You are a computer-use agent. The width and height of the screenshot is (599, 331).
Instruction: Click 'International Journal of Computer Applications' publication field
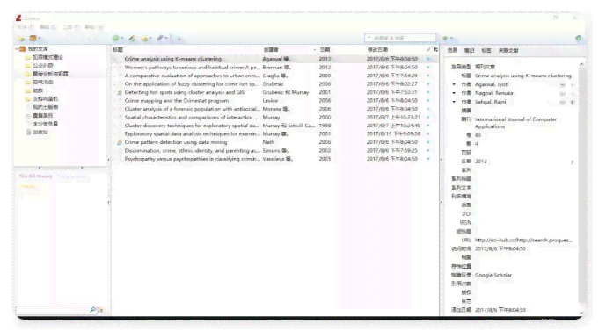coord(515,123)
